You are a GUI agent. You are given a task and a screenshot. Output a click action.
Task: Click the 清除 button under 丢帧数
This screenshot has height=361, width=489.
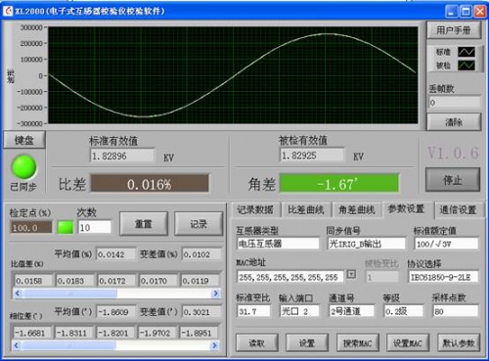pos(454,122)
